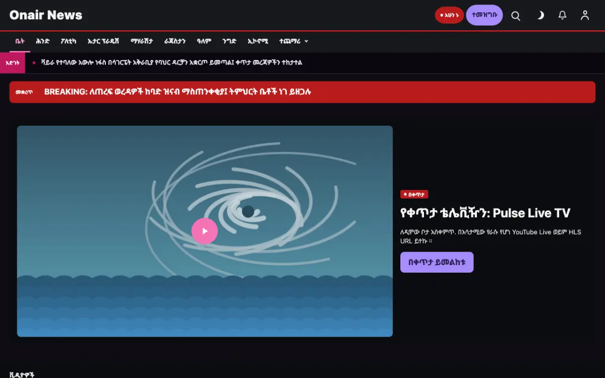The image size is (605, 378).
Task: Open the search magnifier icon
Action: pos(516,16)
